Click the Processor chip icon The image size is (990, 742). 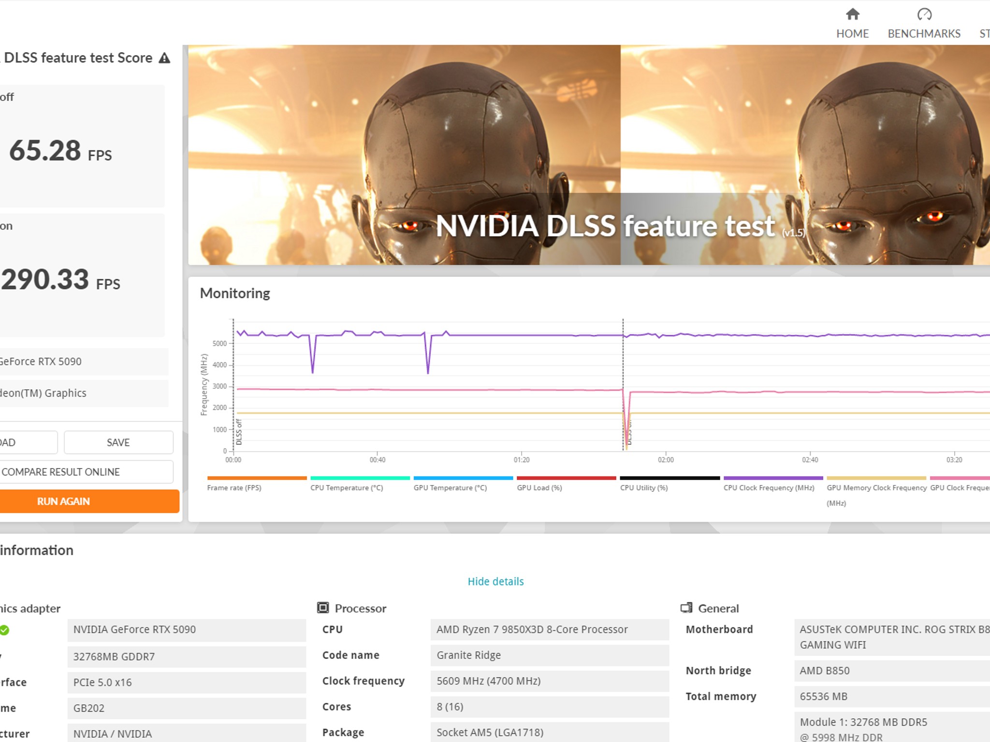[323, 608]
